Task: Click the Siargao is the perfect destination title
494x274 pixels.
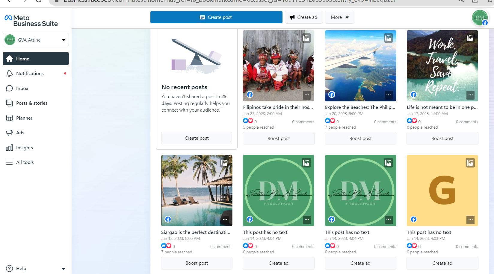Action: coord(196,232)
